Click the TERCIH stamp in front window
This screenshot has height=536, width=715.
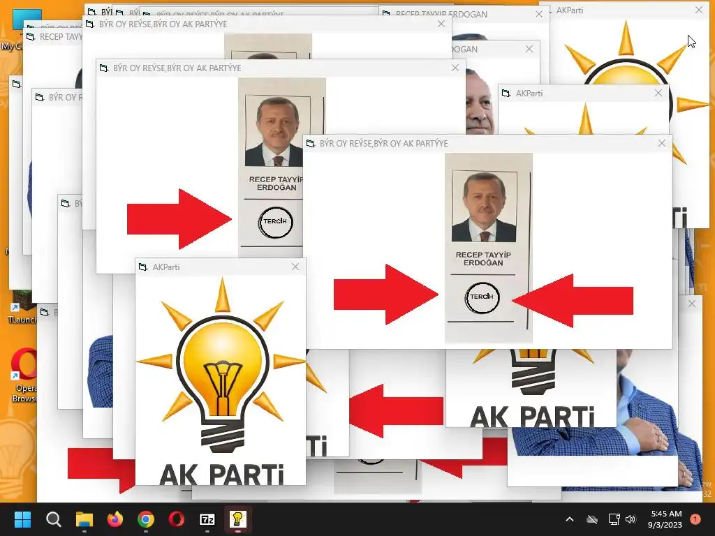point(482,297)
